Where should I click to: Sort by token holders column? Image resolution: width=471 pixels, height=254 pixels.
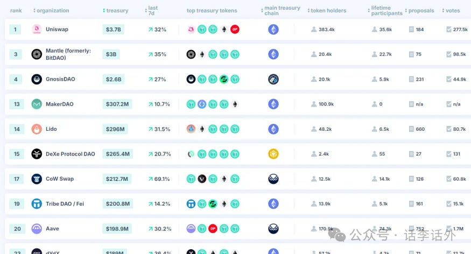(327, 11)
